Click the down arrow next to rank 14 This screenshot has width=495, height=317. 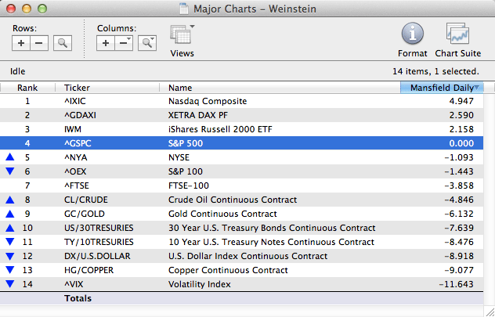9,284
